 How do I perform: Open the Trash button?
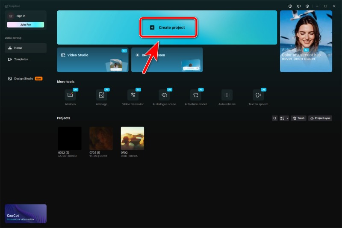[x=298, y=118]
